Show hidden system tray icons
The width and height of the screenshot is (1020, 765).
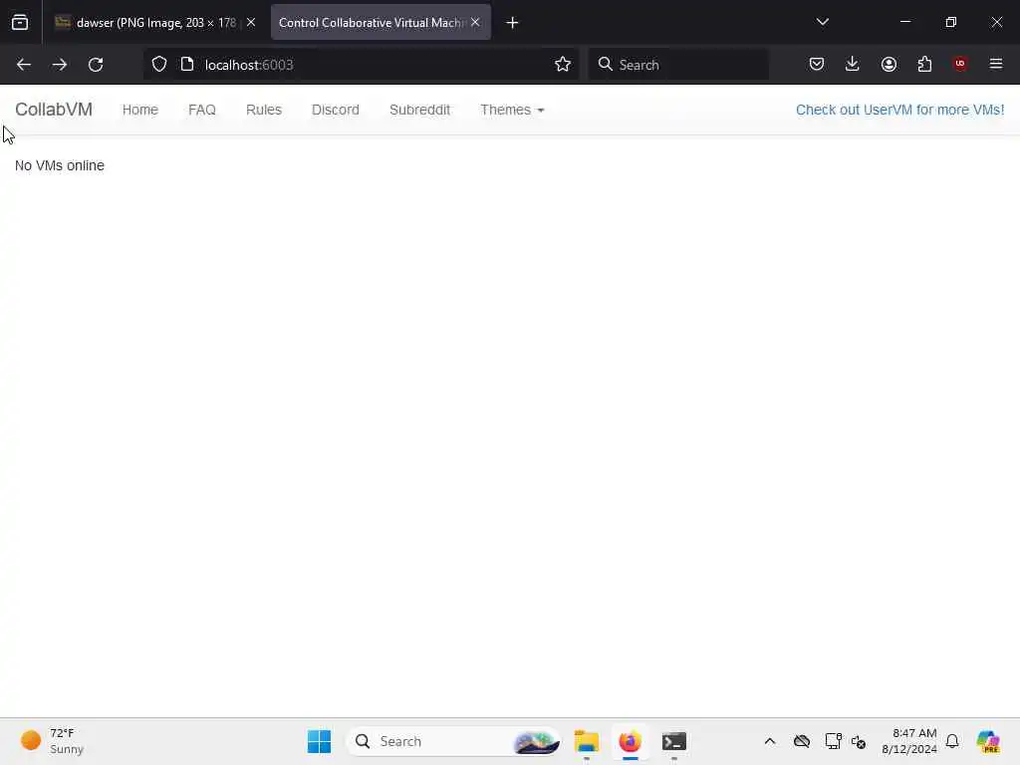tap(770, 741)
